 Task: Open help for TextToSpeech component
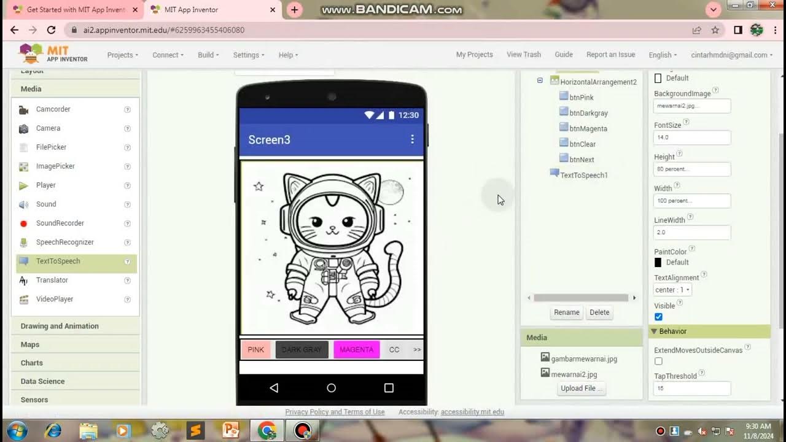(x=127, y=262)
